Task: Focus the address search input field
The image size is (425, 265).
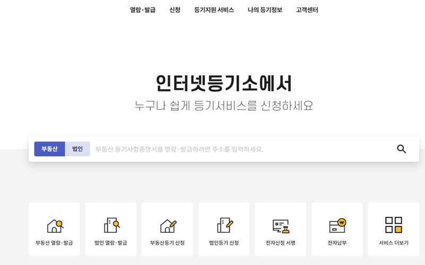Action: [241, 149]
